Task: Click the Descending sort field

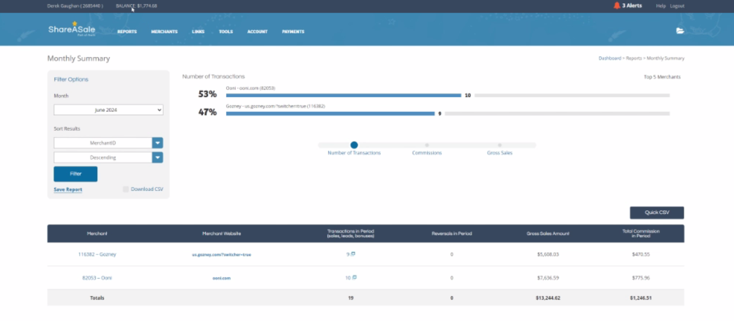Action: [103, 158]
